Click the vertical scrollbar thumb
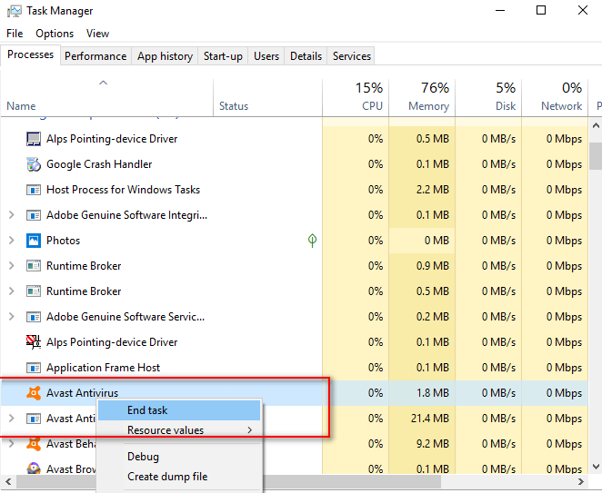Viewport: 602px width, 493px height. coord(596,156)
